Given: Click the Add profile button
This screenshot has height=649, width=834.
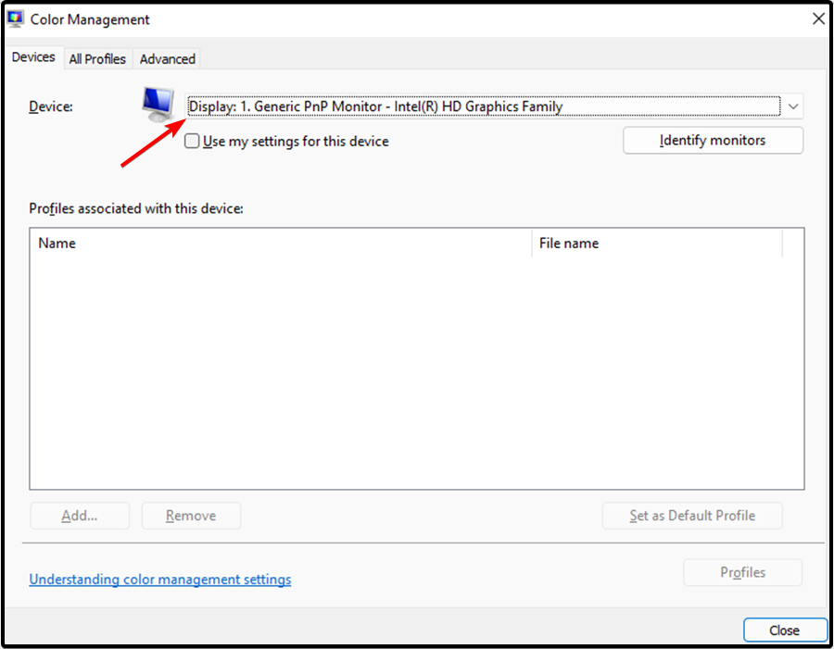Looking at the screenshot, I should tap(80, 515).
